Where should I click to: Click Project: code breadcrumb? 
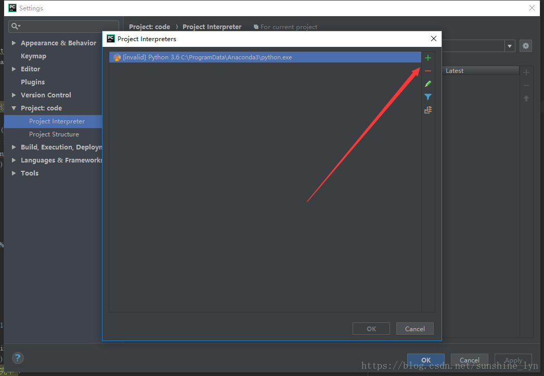click(150, 27)
